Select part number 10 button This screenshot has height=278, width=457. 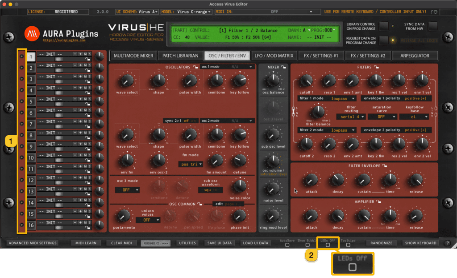[31, 158]
